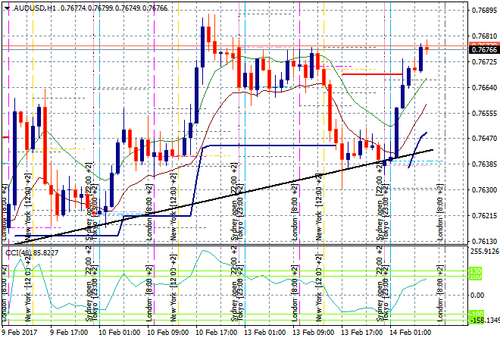
Task: Click the latest small red candle at right
Action: pyautogui.click(x=427, y=48)
